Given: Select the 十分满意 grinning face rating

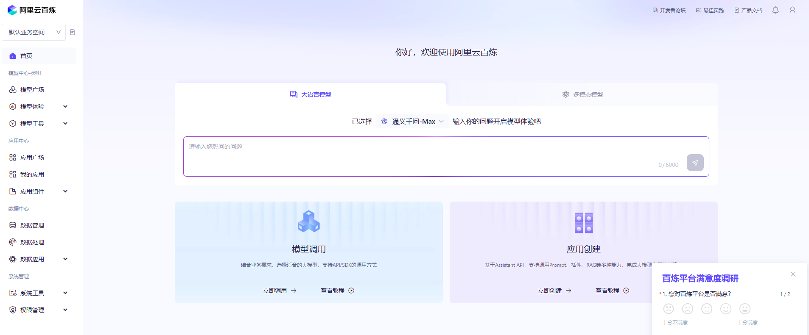Looking at the screenshot, I should pos(745,309).
